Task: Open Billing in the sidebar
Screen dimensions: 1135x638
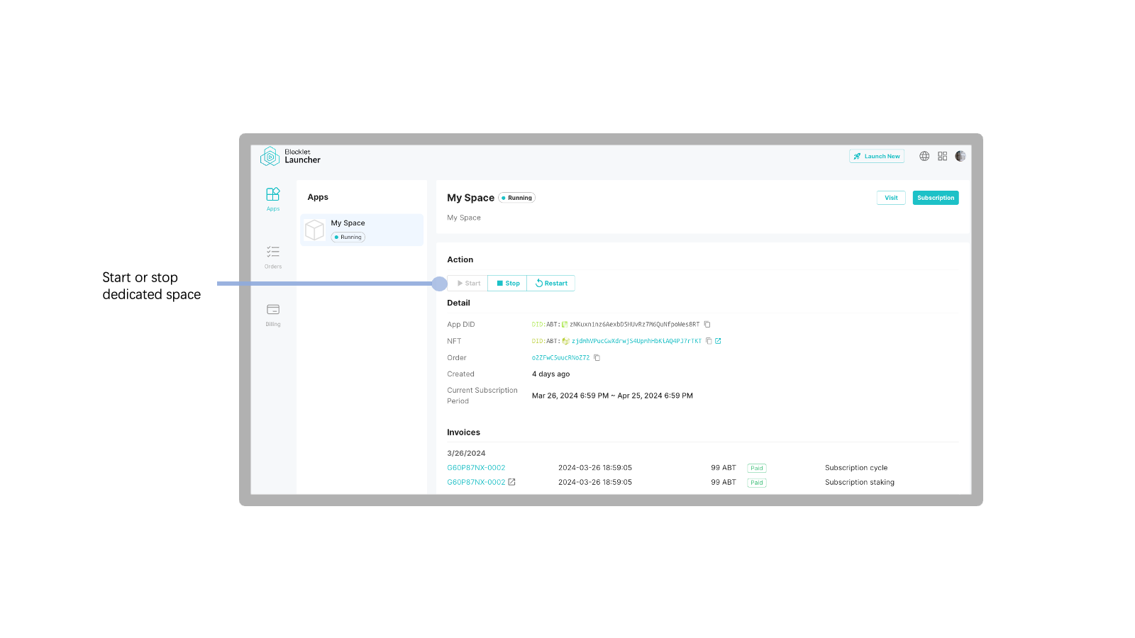Action: pos(273,314)
